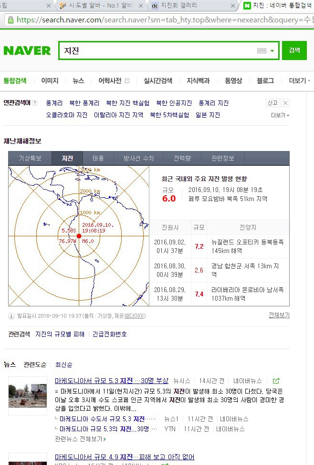
Task: Open the 방사선 수치 tab
Action: click(138, 158)
